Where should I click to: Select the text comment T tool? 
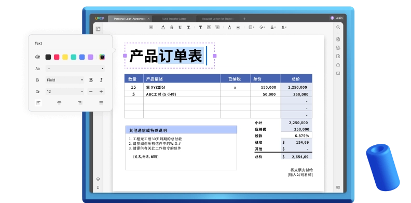(x=200, y=28)
